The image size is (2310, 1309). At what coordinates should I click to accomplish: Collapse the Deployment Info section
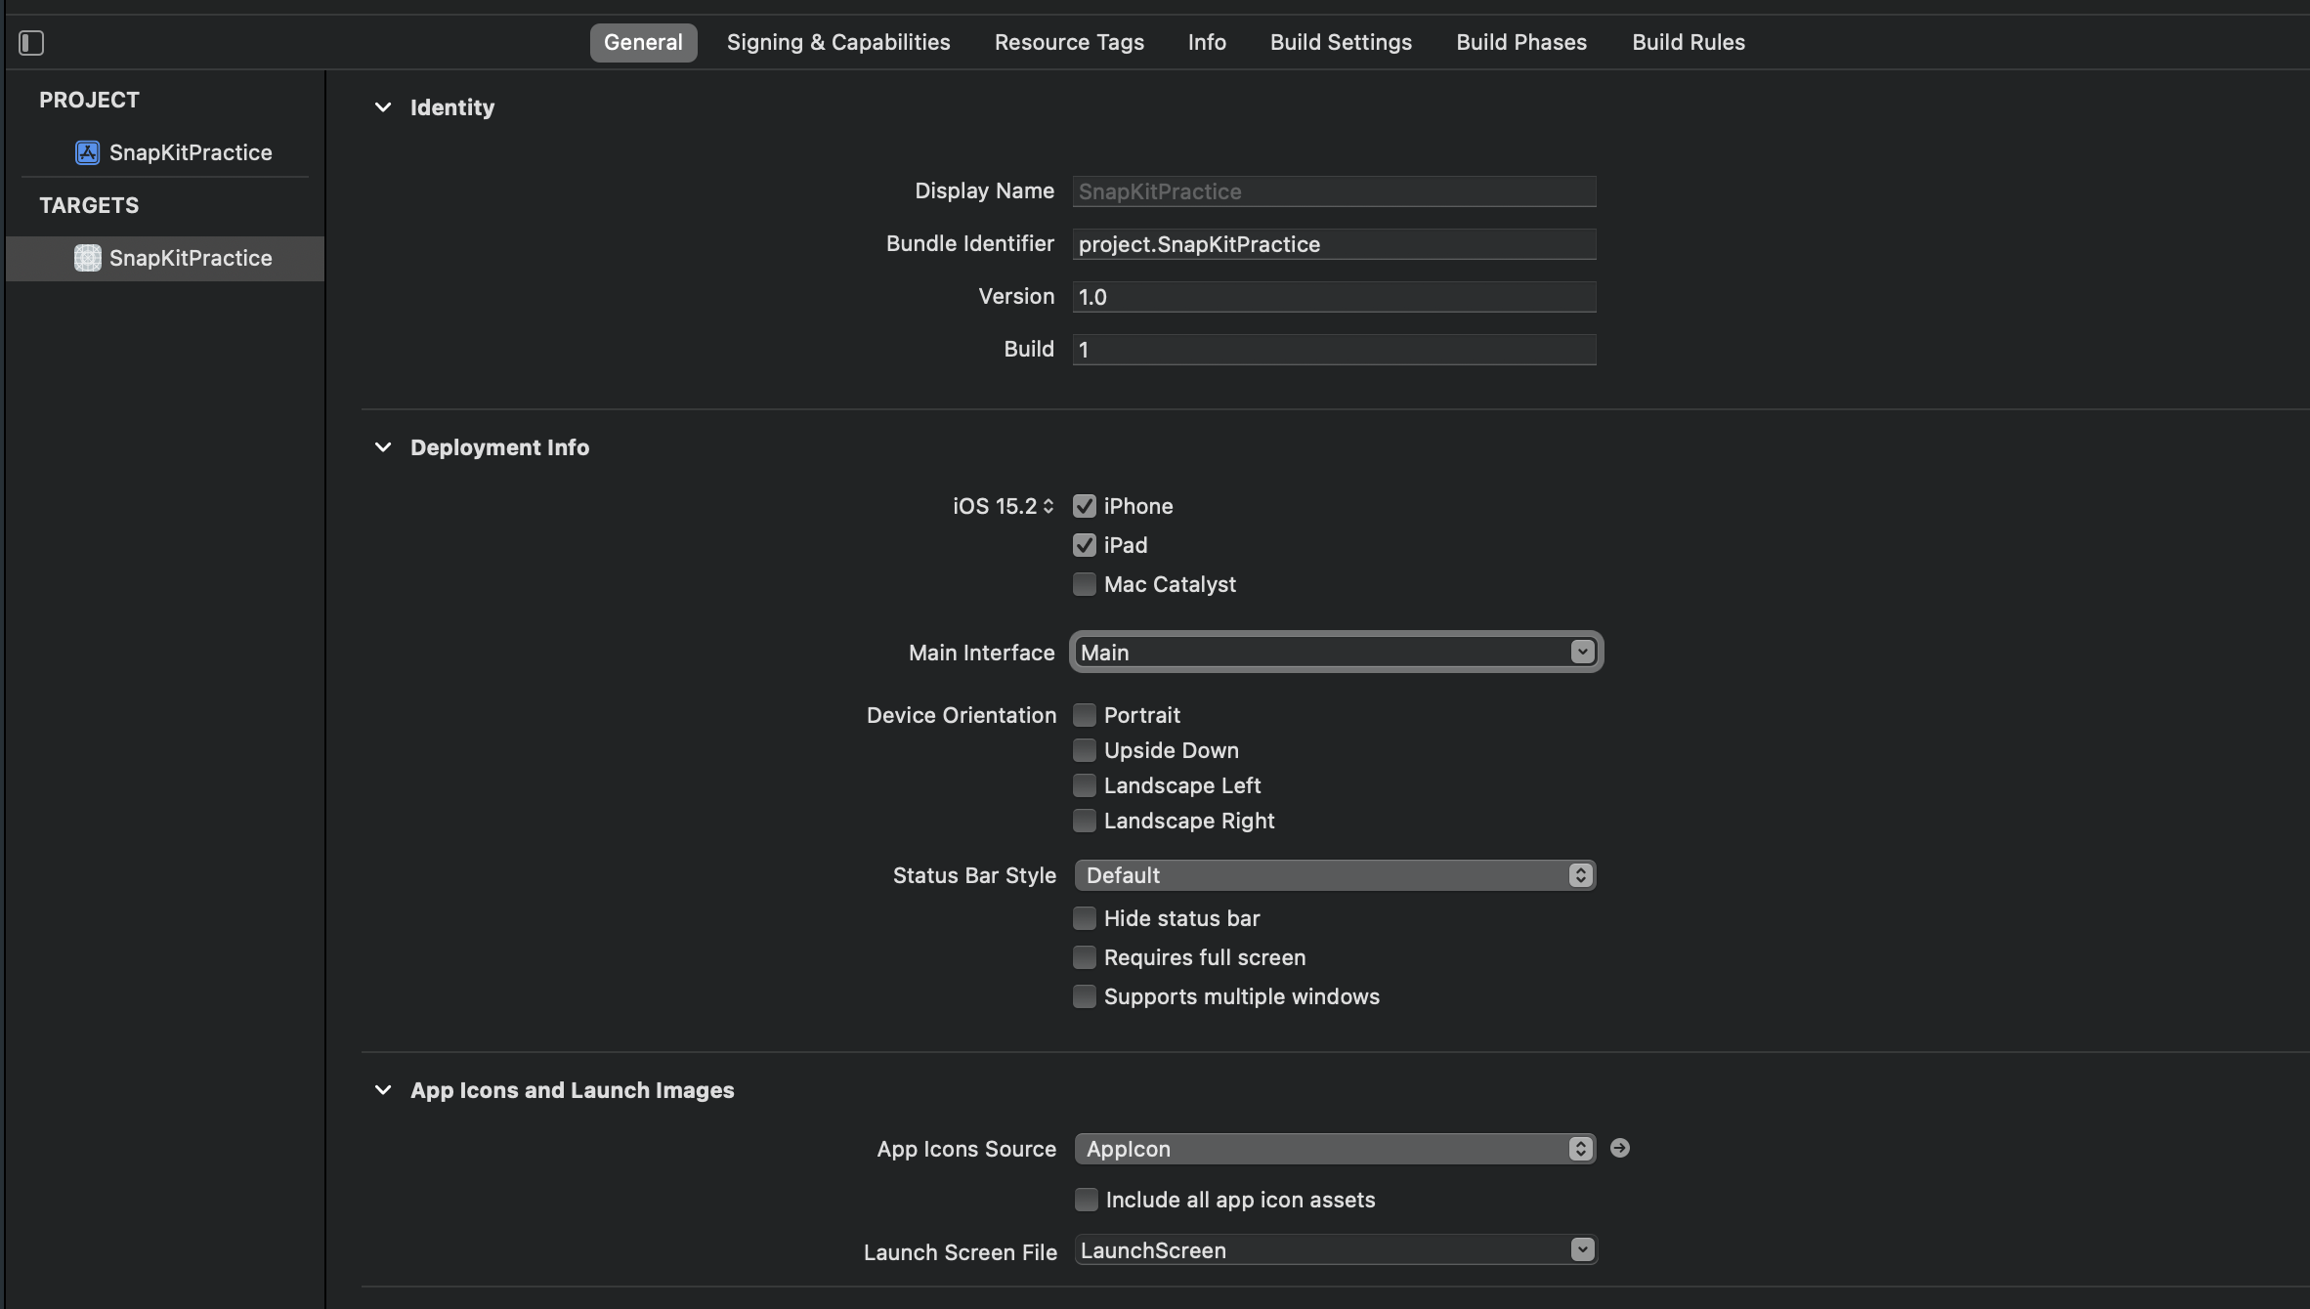click(383, 447)
